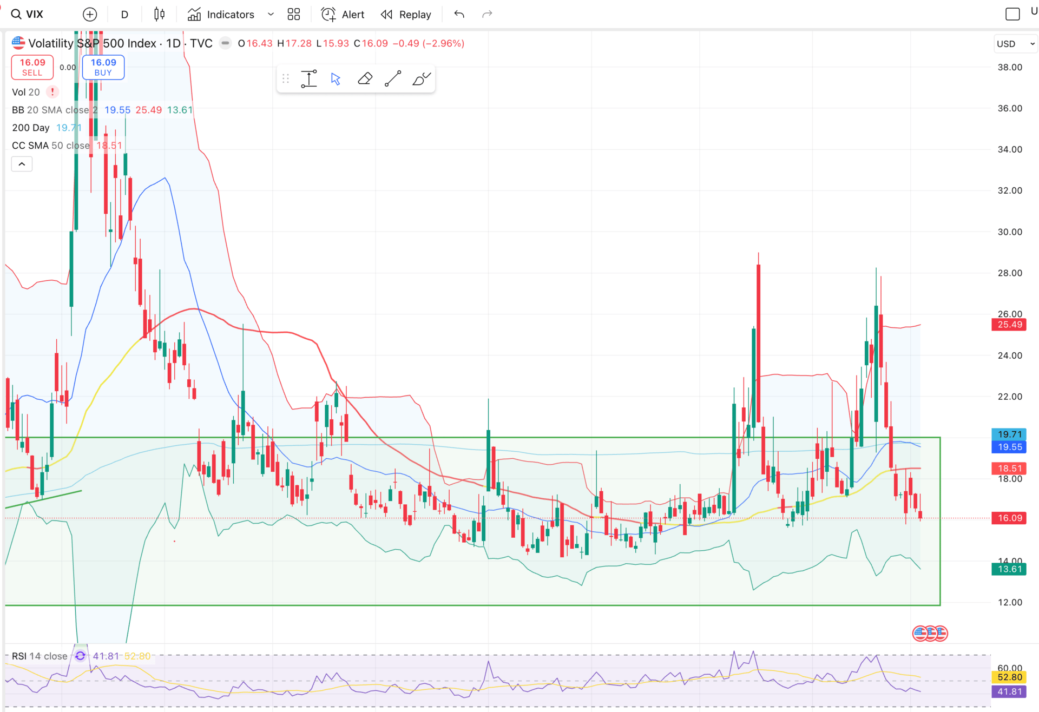This screenshot has width=1039, height=712.
Task: Click the 16.09 BUY button
Action: tap(103, 67)
